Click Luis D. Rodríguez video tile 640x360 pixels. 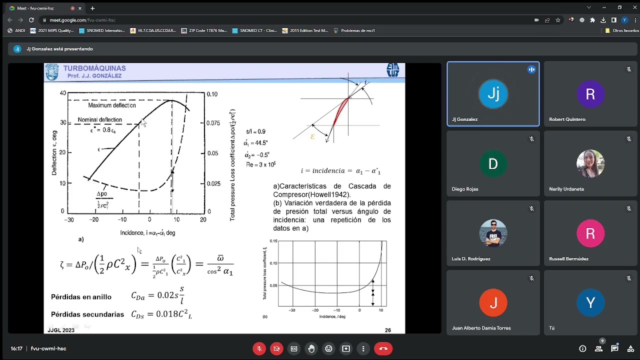(493, 233)
